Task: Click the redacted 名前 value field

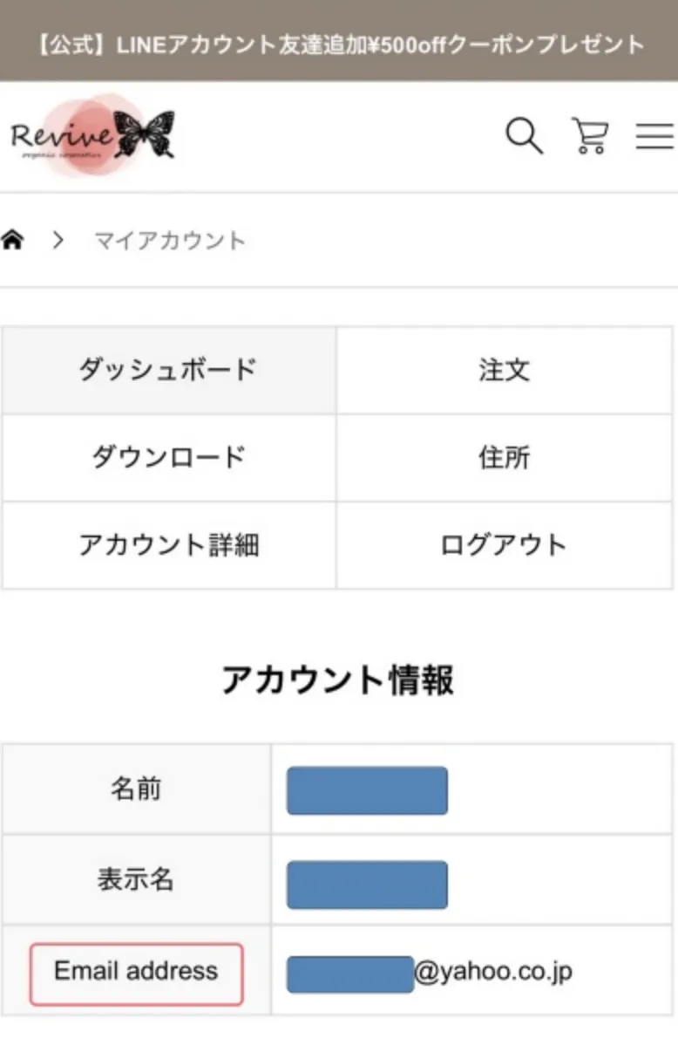Action: [367, 790]
